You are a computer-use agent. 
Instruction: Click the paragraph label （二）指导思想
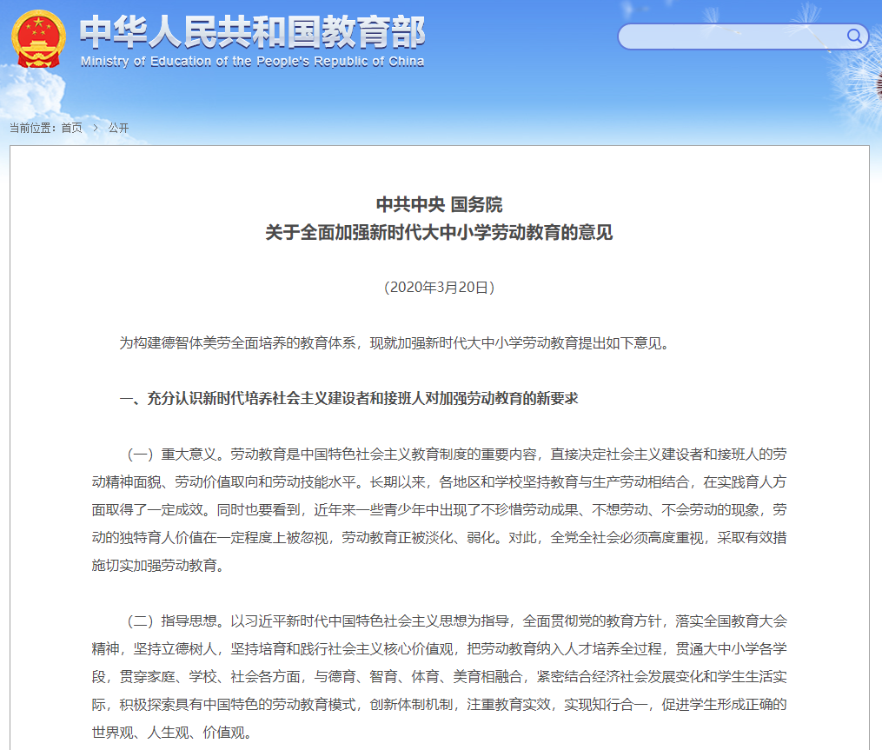pyautogui.click(x=174, y=621)
